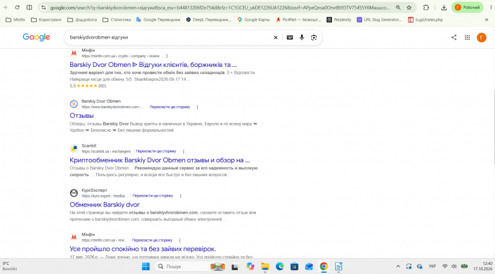Bookmark this page with the star icon
This screenshot has width=495, height=274.
(x=409, y=7)
